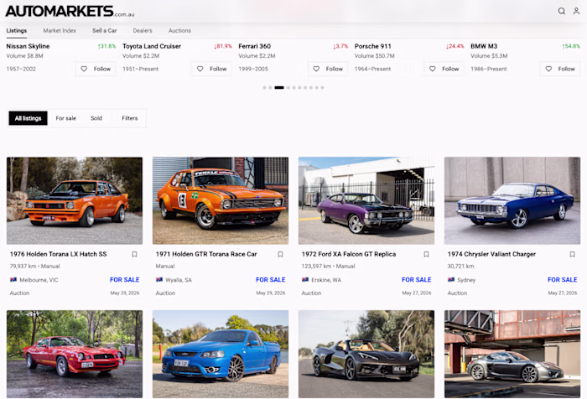Click FOR SALE on the Melbourne, VIC listing
The height and width of the screenshot is (399, 587).
(x=125, y=280)
